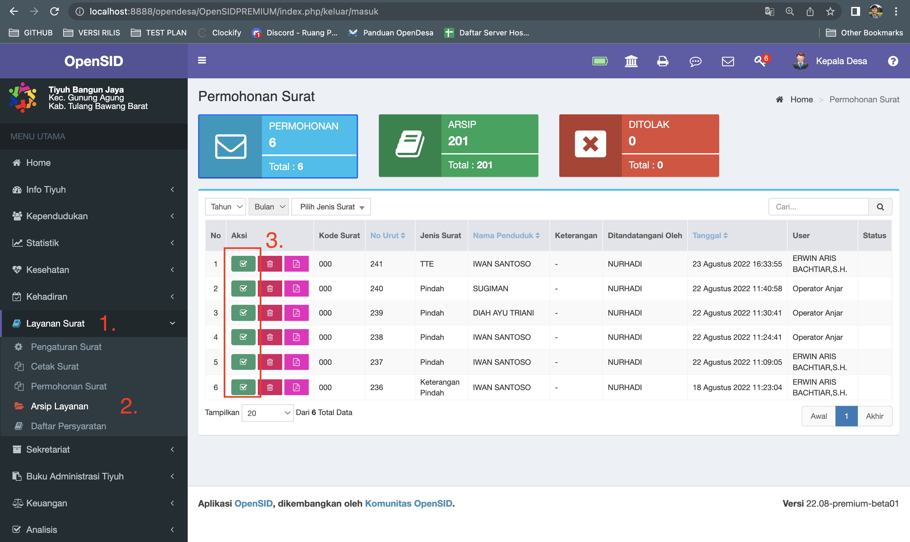The image size is (910, 542).
Task: Open Cetak Surat submenu item
Action: [x=94, y=366]
